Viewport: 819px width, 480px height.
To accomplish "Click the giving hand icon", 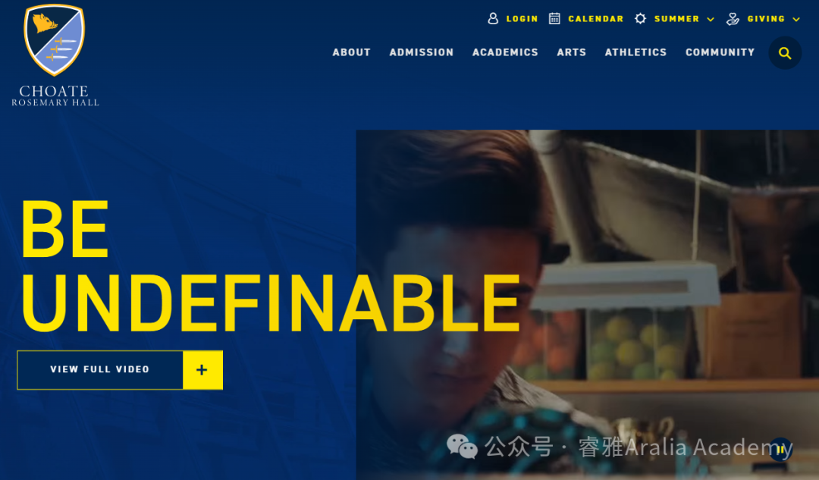I will (733, 19).
